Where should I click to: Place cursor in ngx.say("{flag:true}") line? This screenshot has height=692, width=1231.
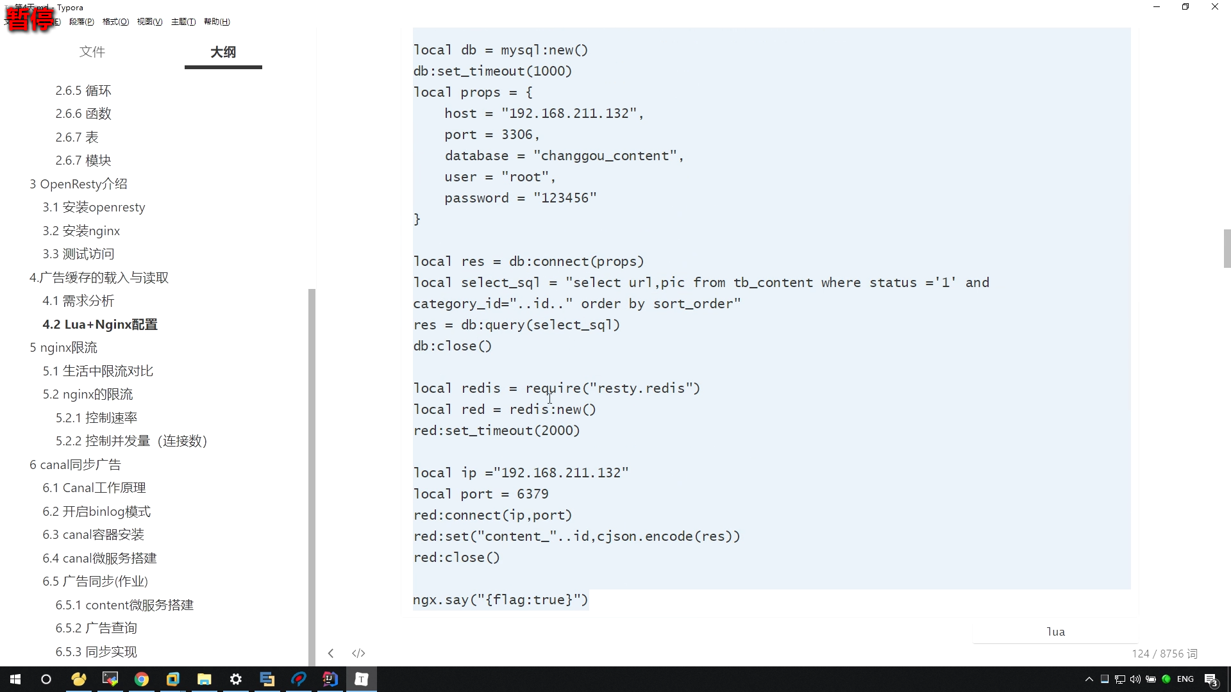click(x=500, y=600)
